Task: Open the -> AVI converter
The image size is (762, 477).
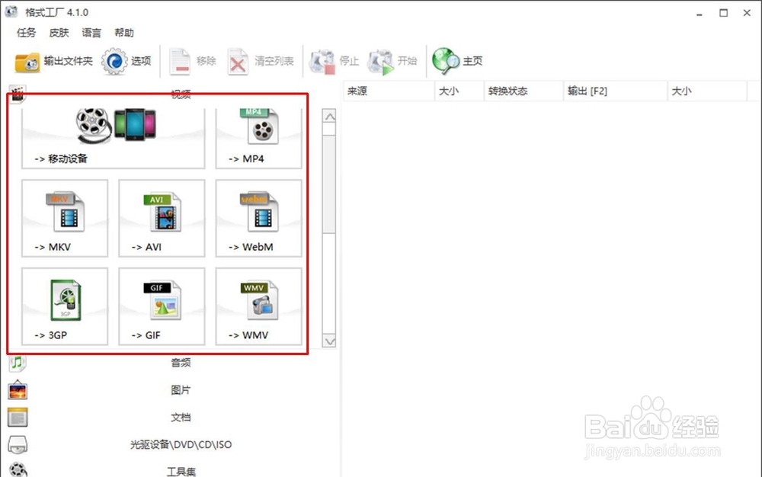Action: (161, 219)
